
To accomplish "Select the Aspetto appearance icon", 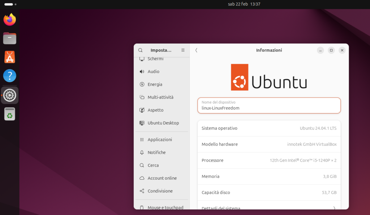I will coord(142,110).
